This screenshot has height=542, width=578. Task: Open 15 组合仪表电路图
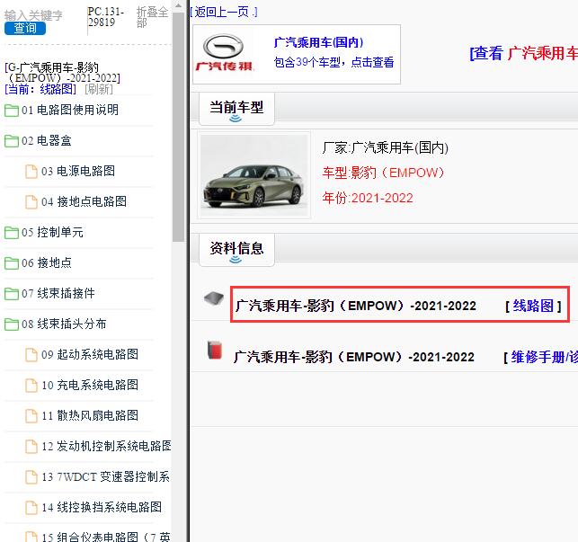click(x=106, y=537)
